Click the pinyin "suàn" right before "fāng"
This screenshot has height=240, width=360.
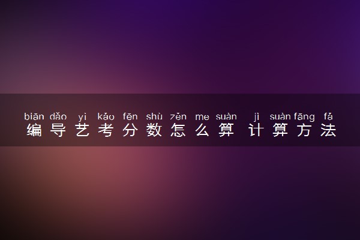280,116
